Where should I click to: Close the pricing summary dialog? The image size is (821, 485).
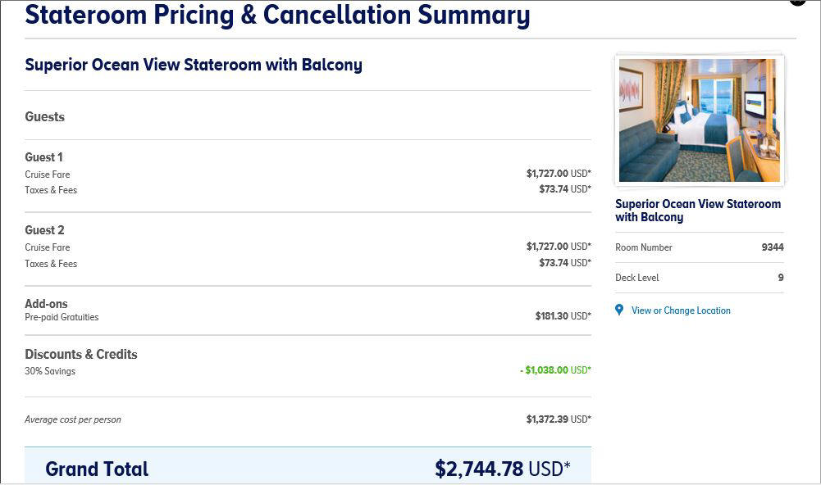(797, 2)
